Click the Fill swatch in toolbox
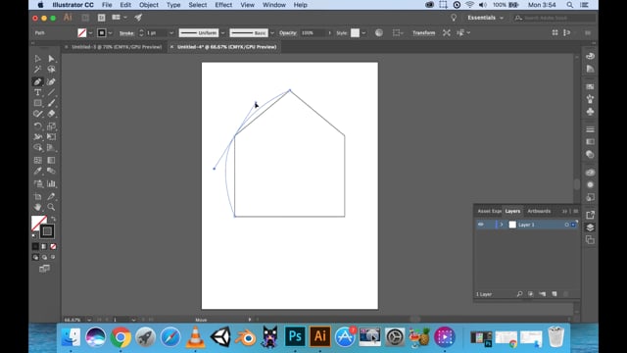The image size is (627, 353). (39, 223)
